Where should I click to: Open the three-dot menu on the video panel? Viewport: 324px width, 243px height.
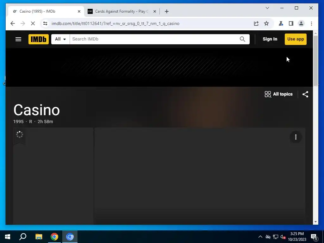tap(296, 137)
